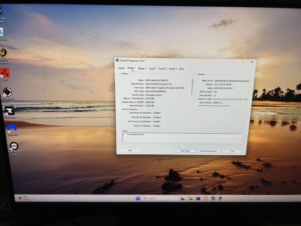Click DirectDraw Acceleration Enabled value

(157, 113)
